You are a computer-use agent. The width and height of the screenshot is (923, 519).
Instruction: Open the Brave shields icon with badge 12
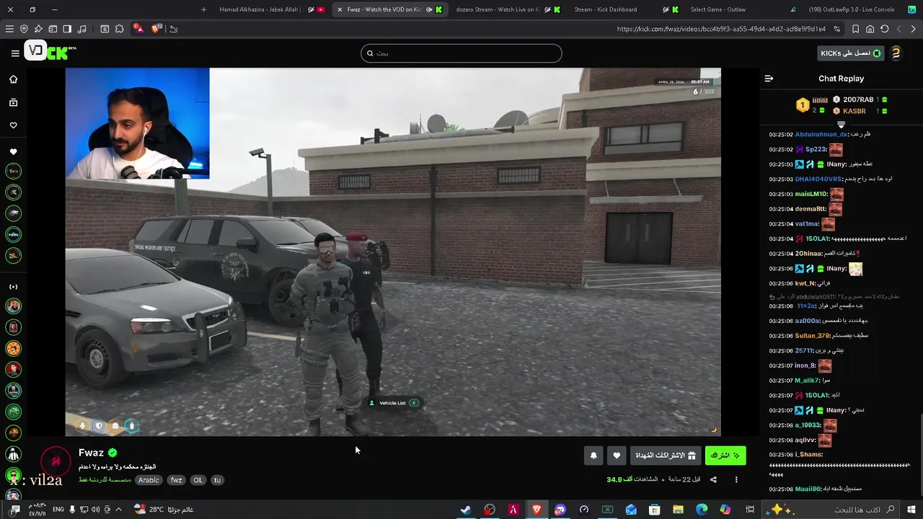156,29
